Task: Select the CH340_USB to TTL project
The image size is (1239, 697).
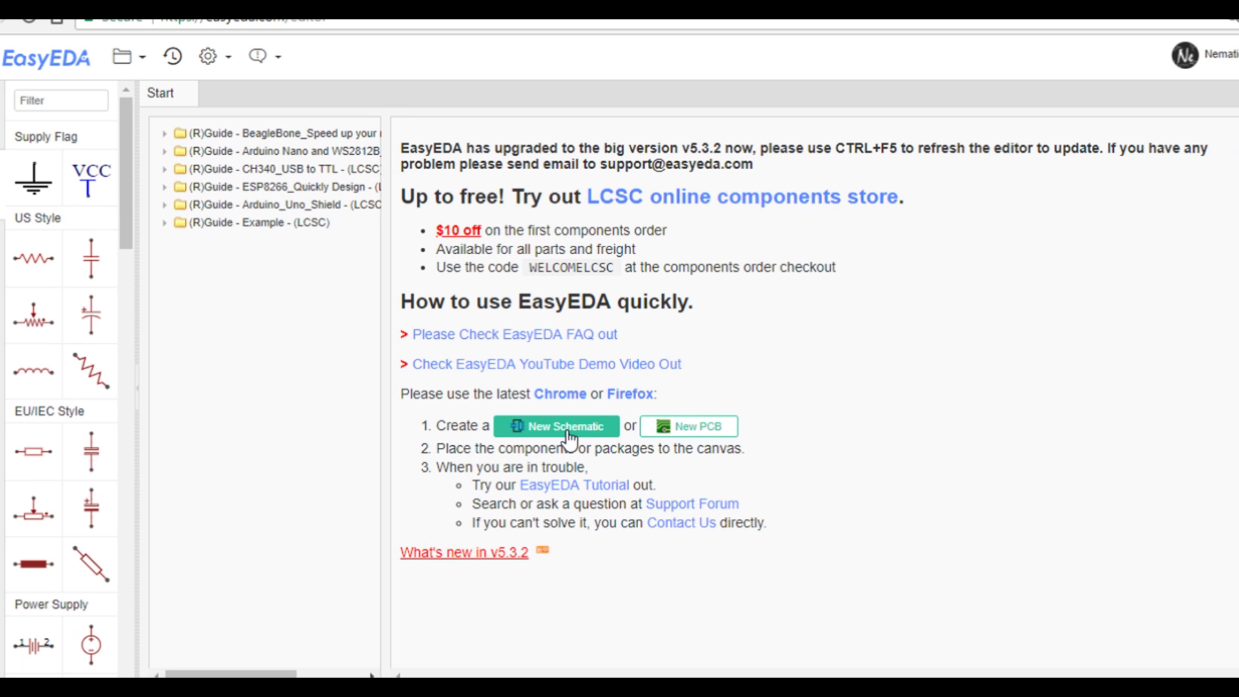Action: pos(285,169)
